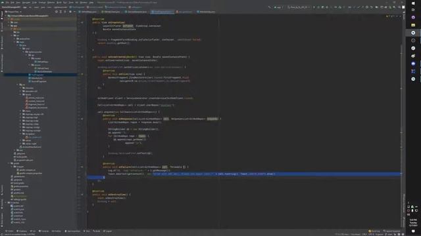Viewport: 421px width, 236px height.
Task: Open the Event Log tool window
Action: point(374,231)
